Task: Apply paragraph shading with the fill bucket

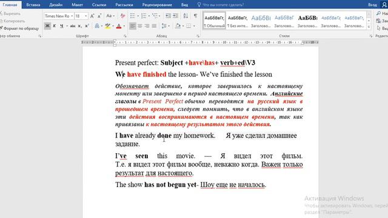Action: [178, 25]
